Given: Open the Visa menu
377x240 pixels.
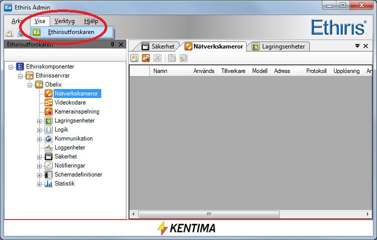Looking at the screenshot, I should pos(40,21).
